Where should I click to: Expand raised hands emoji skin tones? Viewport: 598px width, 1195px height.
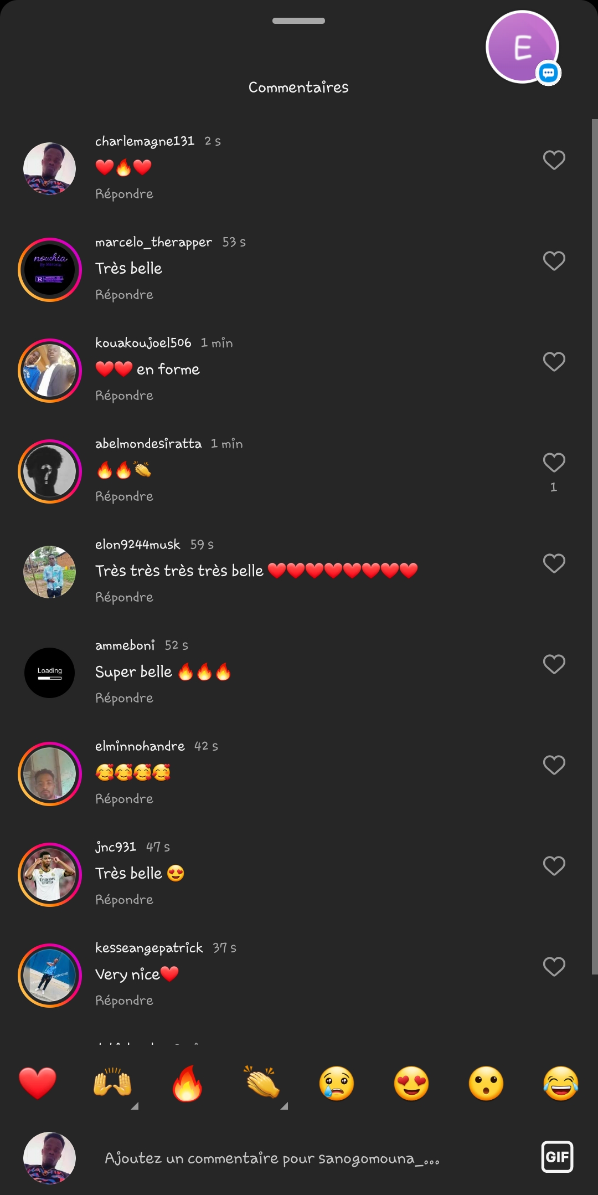[x=134, y=1106]
